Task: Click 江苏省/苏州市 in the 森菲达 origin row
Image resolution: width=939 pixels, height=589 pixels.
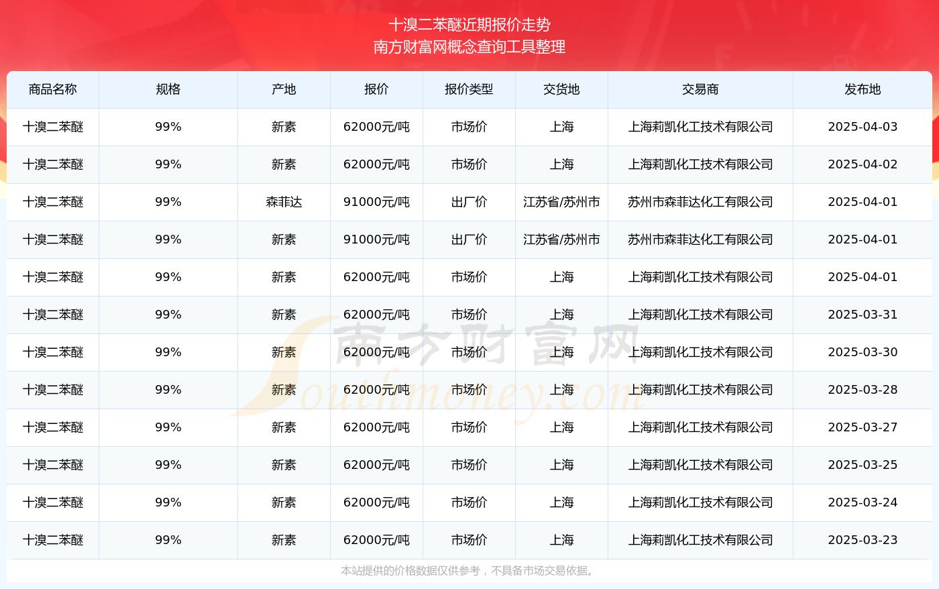Action: point(561,202)
